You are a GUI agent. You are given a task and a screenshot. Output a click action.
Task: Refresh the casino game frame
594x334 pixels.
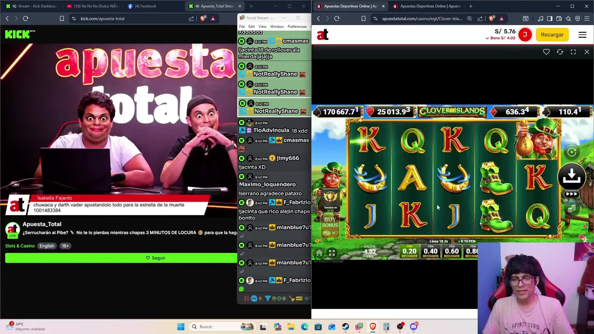pos(560,52)
